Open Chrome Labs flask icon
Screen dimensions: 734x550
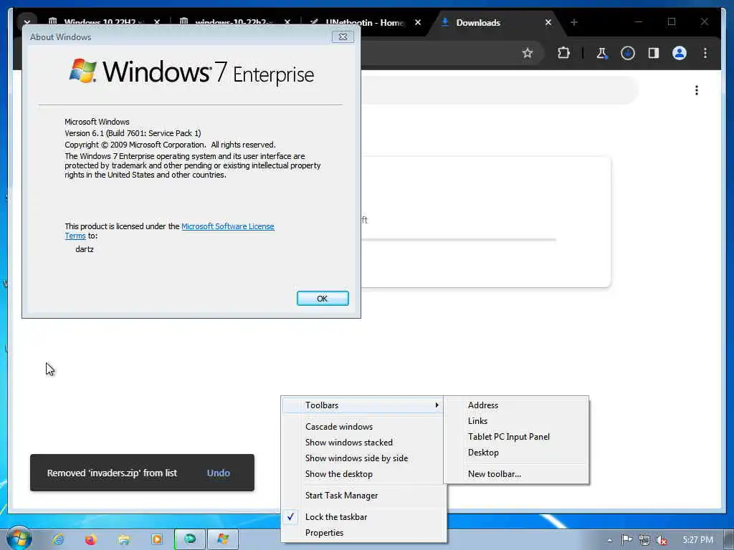pos(601,53)
